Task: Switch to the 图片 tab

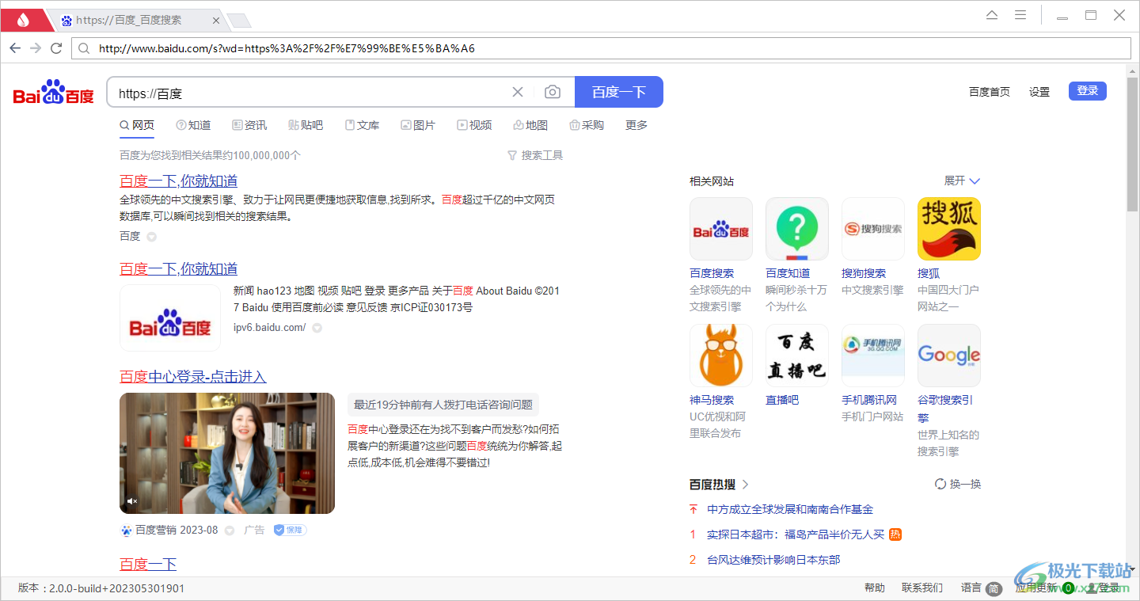Action: [x=419, y=125]
